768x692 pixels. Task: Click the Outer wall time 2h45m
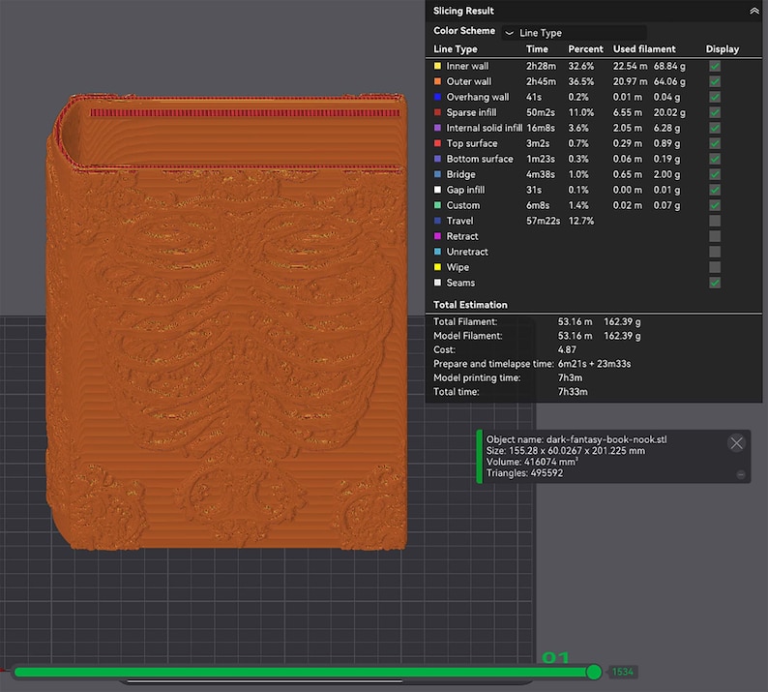[x=541, y=81]
